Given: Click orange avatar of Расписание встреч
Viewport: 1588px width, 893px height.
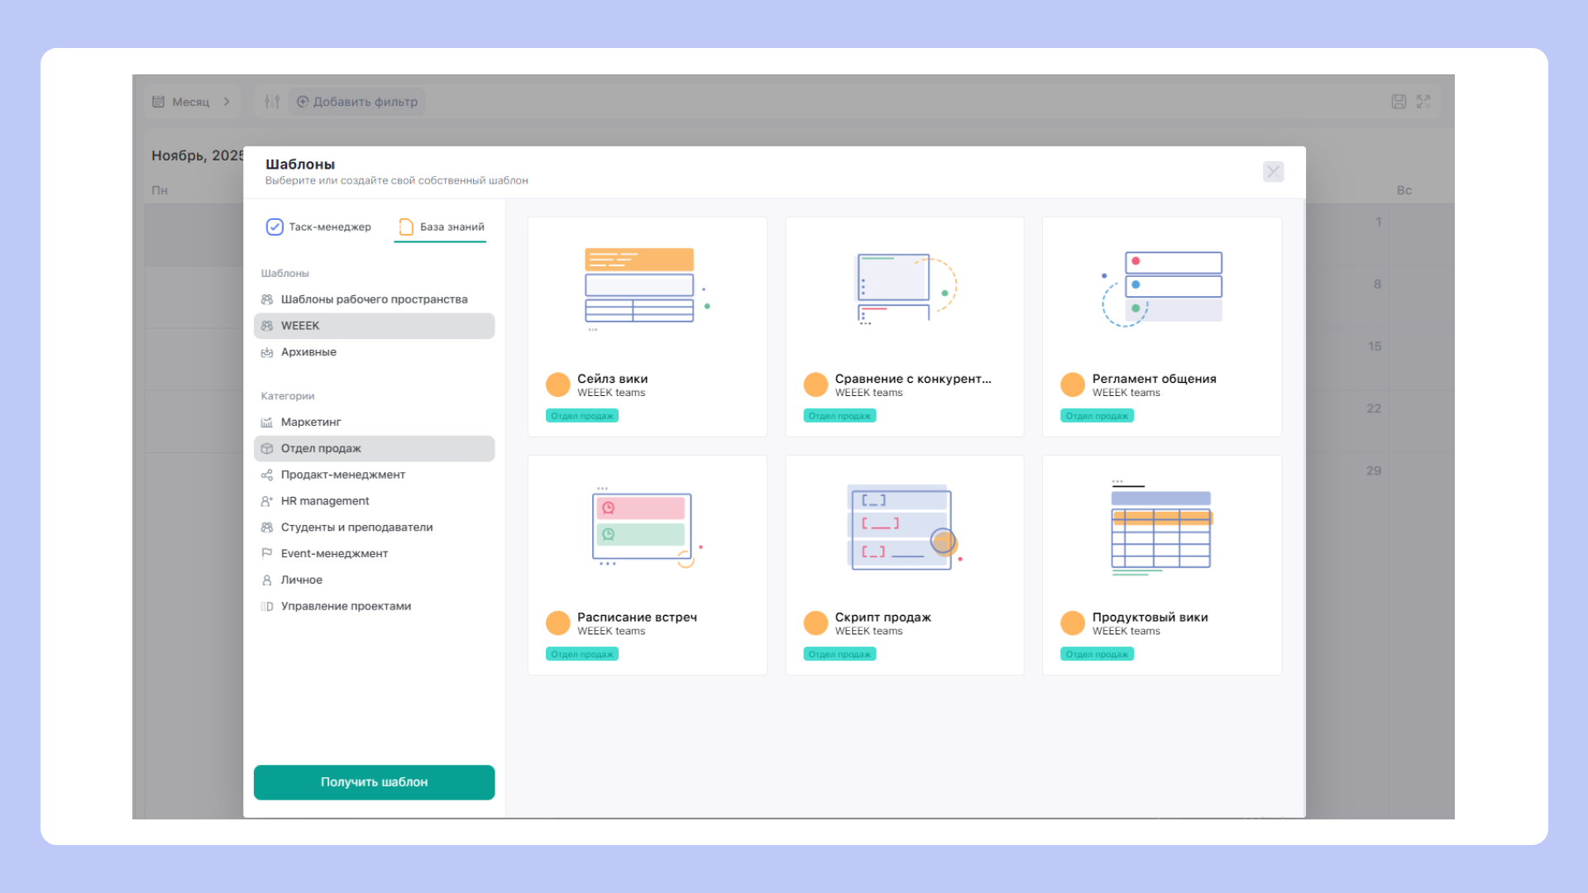Looking at the screenshot, I should pos(558,623).
